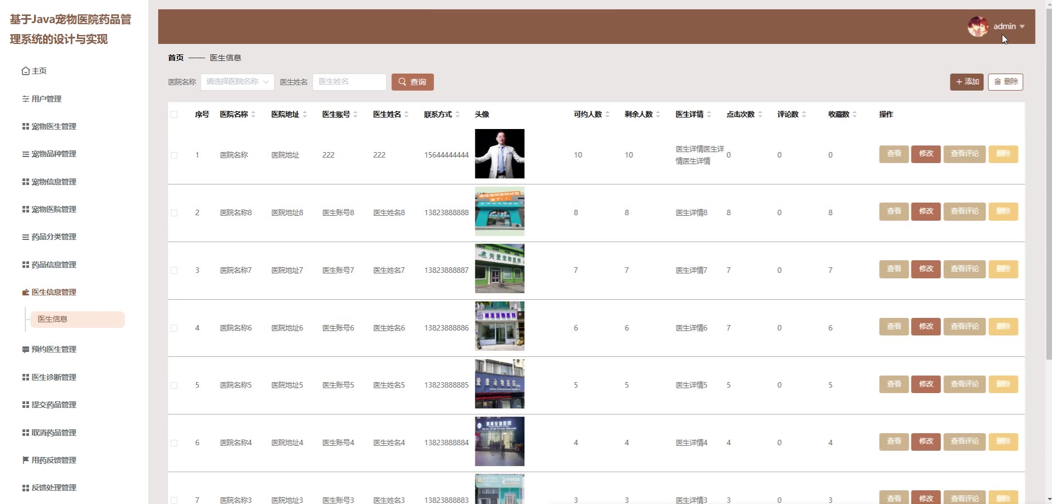Check the checkbox for row 4
Image resolution: width=1052 pixels, height=504 pixels.
click(174, 328)
